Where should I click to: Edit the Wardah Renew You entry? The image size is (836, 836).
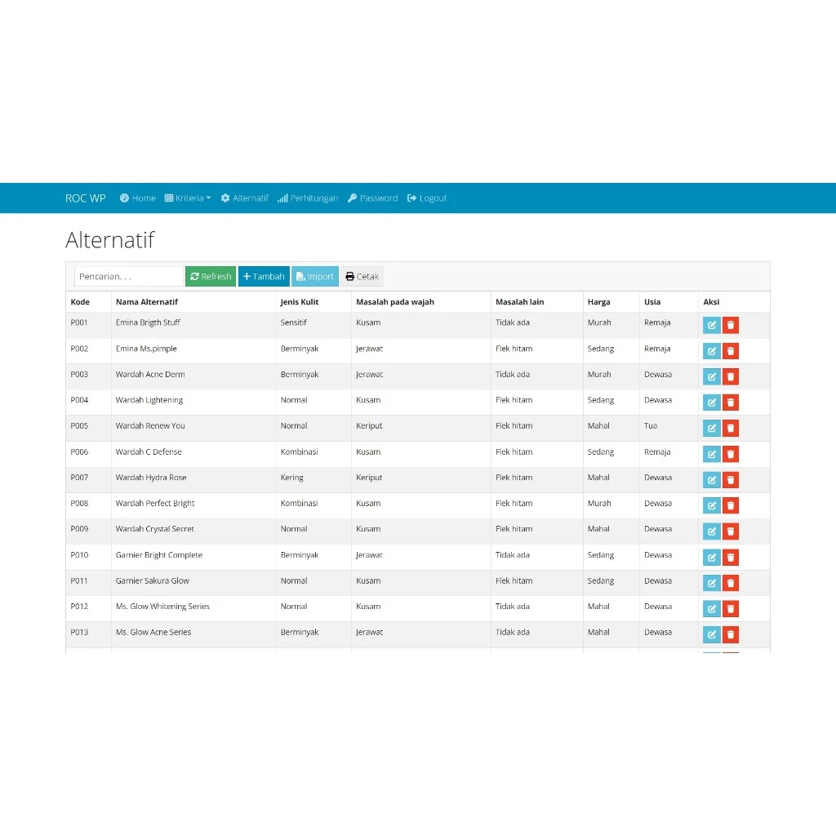coord(711,428)
